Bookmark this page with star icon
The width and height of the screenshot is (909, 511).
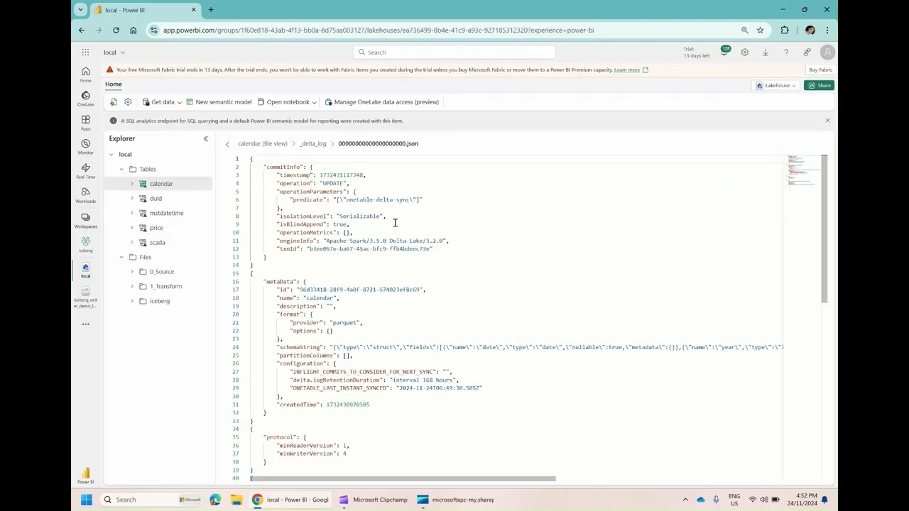point(760,31)
